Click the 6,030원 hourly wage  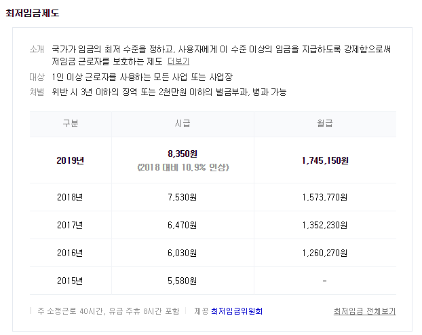(x=183, y=253)
